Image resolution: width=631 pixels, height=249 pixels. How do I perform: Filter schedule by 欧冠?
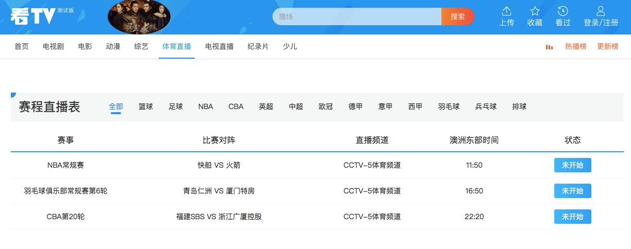[x=326, y=106]
